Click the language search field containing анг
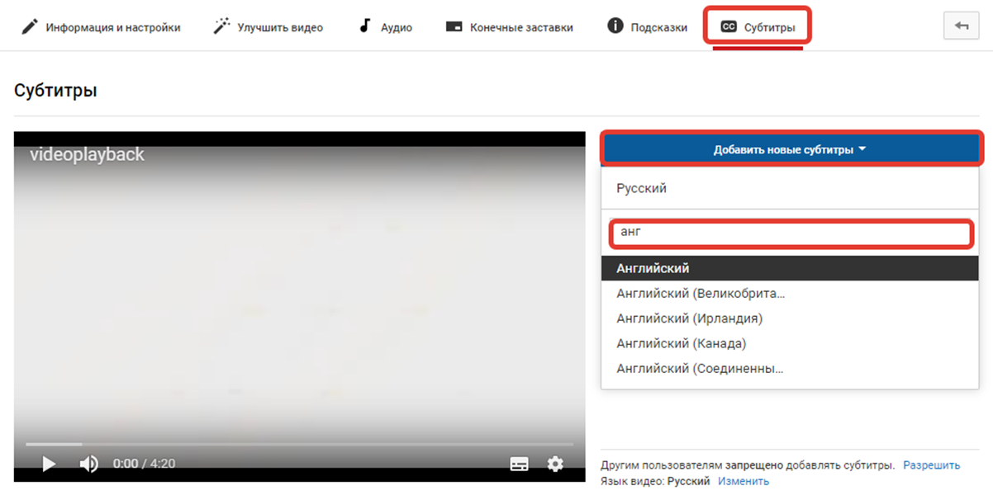Screen dimensions: 993x500 pos(790,232)
